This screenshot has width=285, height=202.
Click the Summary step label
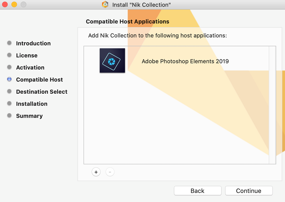29,116
